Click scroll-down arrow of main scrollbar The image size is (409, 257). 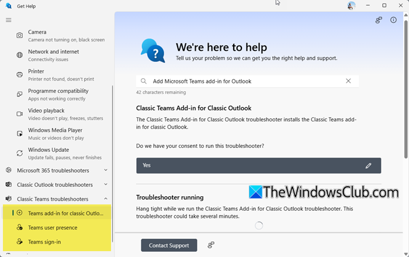pos(405,254)
